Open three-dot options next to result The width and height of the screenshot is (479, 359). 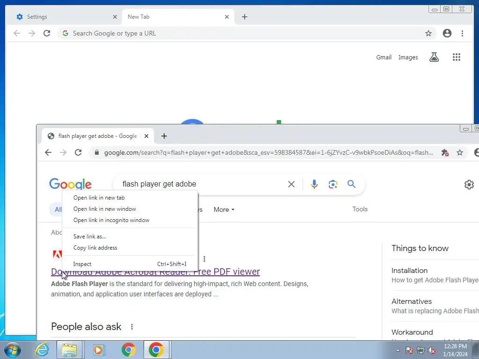pyautogui.click(x=204, y=259)
